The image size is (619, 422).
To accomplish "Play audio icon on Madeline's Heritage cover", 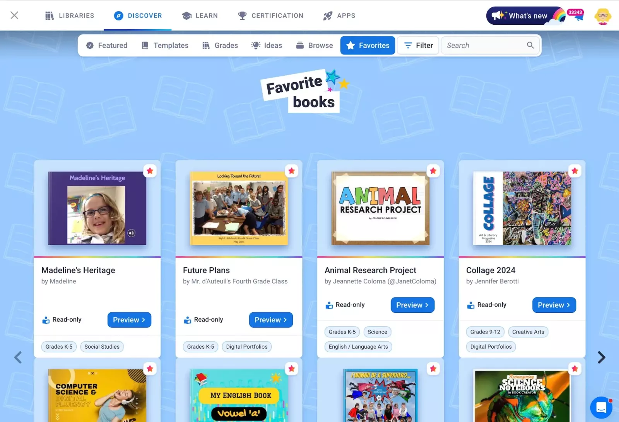I will click(x=132, y=233).
